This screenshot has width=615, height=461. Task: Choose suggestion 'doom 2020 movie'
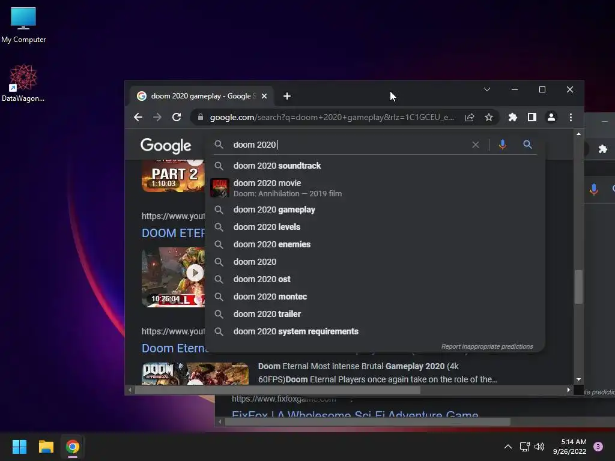(x=375, y=188)
